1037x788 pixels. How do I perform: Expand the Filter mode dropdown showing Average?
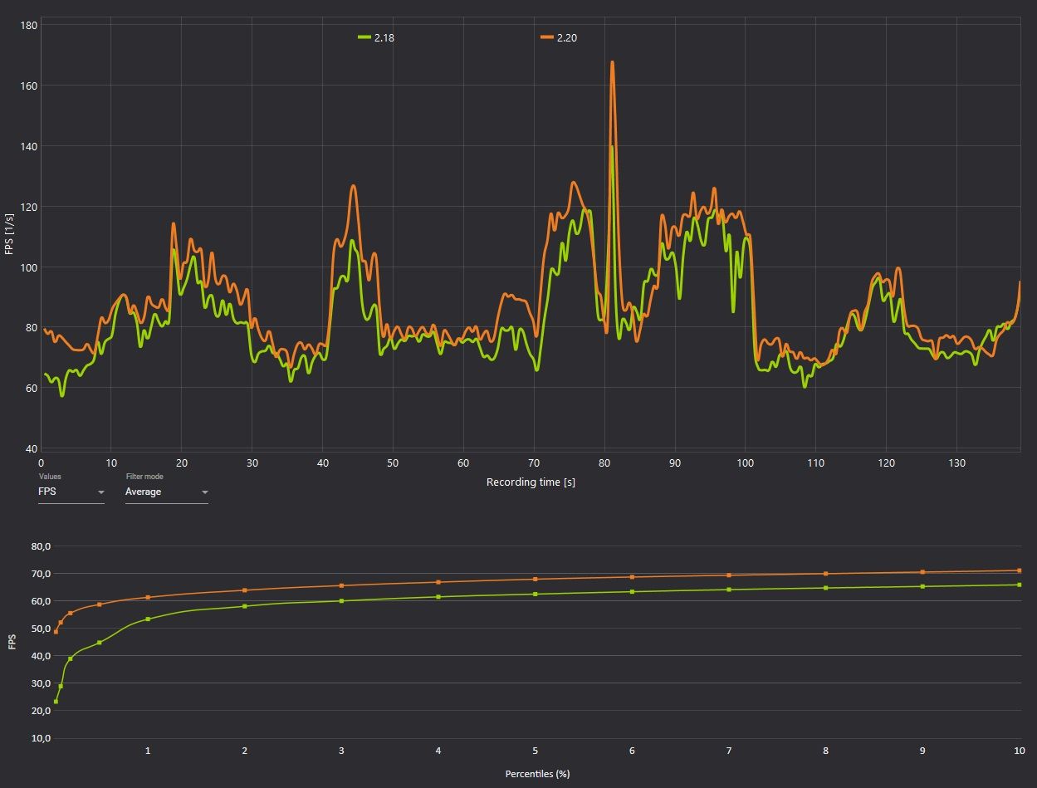point(166,492)
